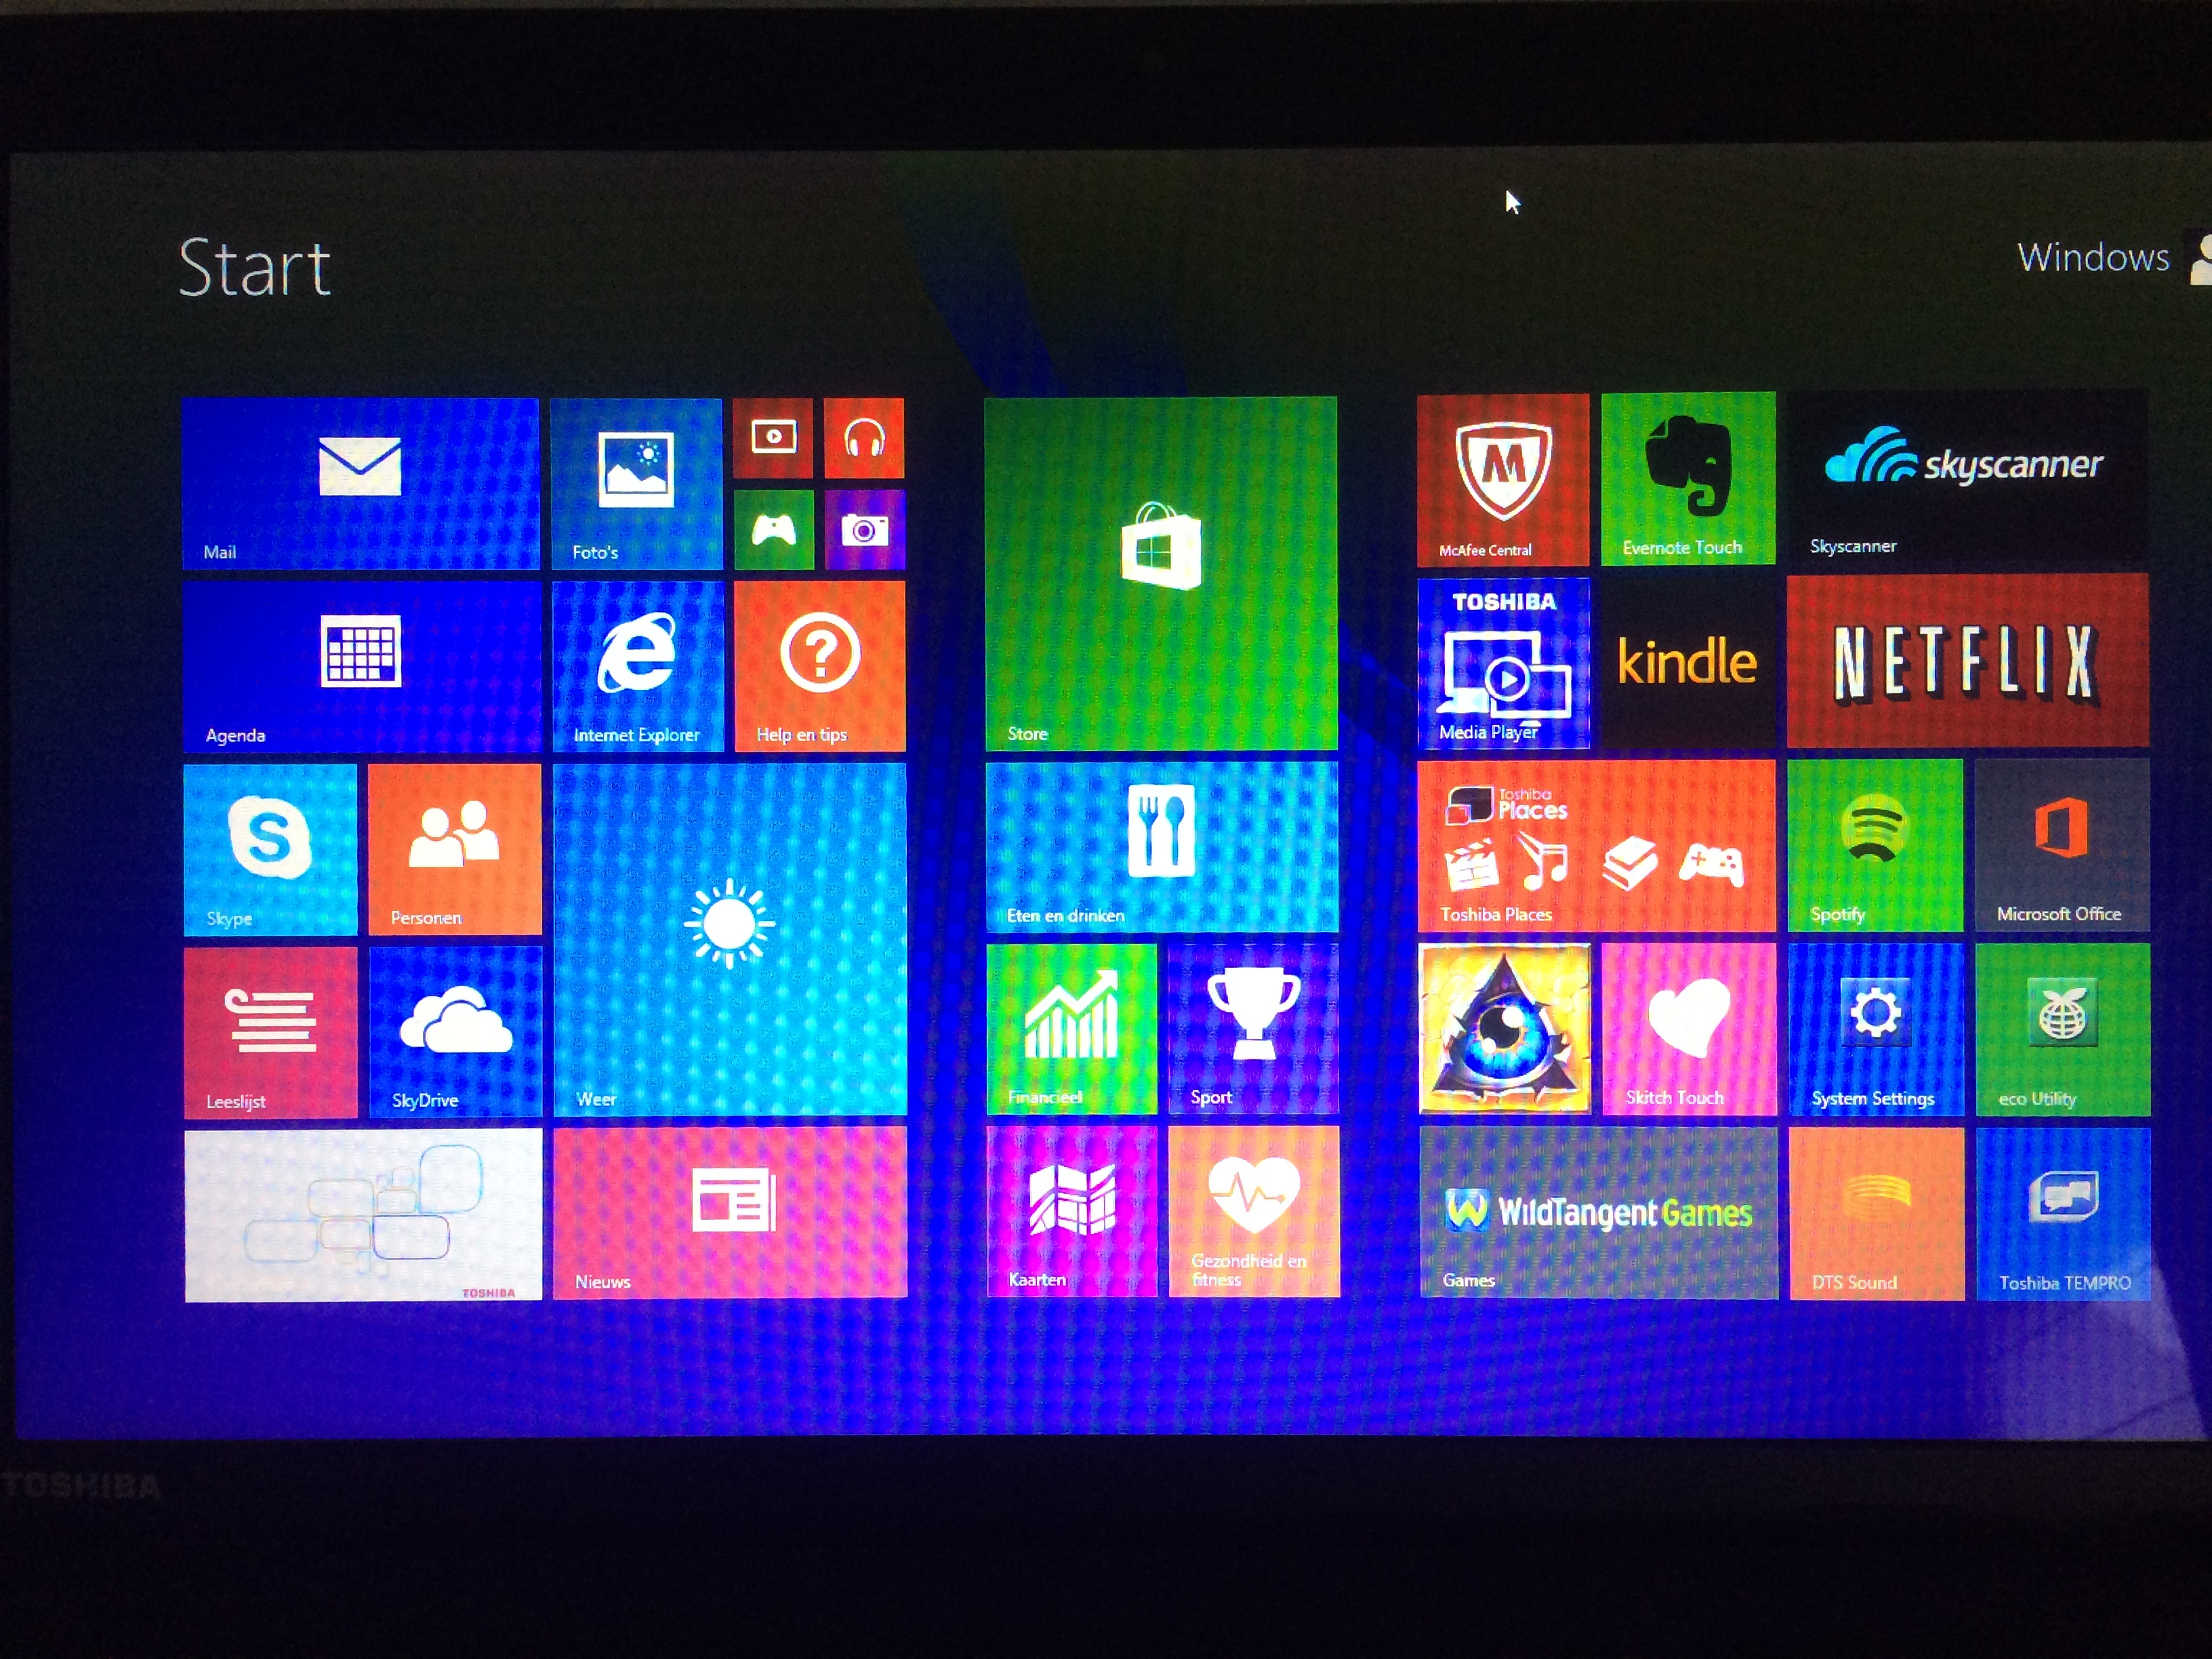Open the System Settings tile
Viewport: 2212px width, 1659px height.
[x=1876, y=1030]
